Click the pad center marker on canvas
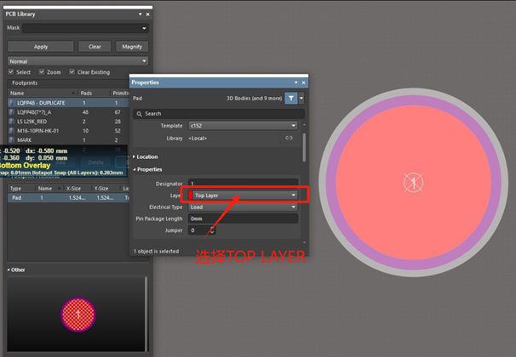The width and height of the screenshot is (516, 357). pos(411,181)
